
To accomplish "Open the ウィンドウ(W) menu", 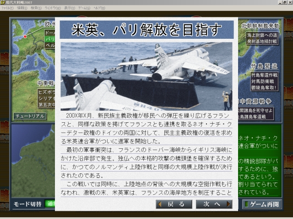I will (x=53, y=8).
